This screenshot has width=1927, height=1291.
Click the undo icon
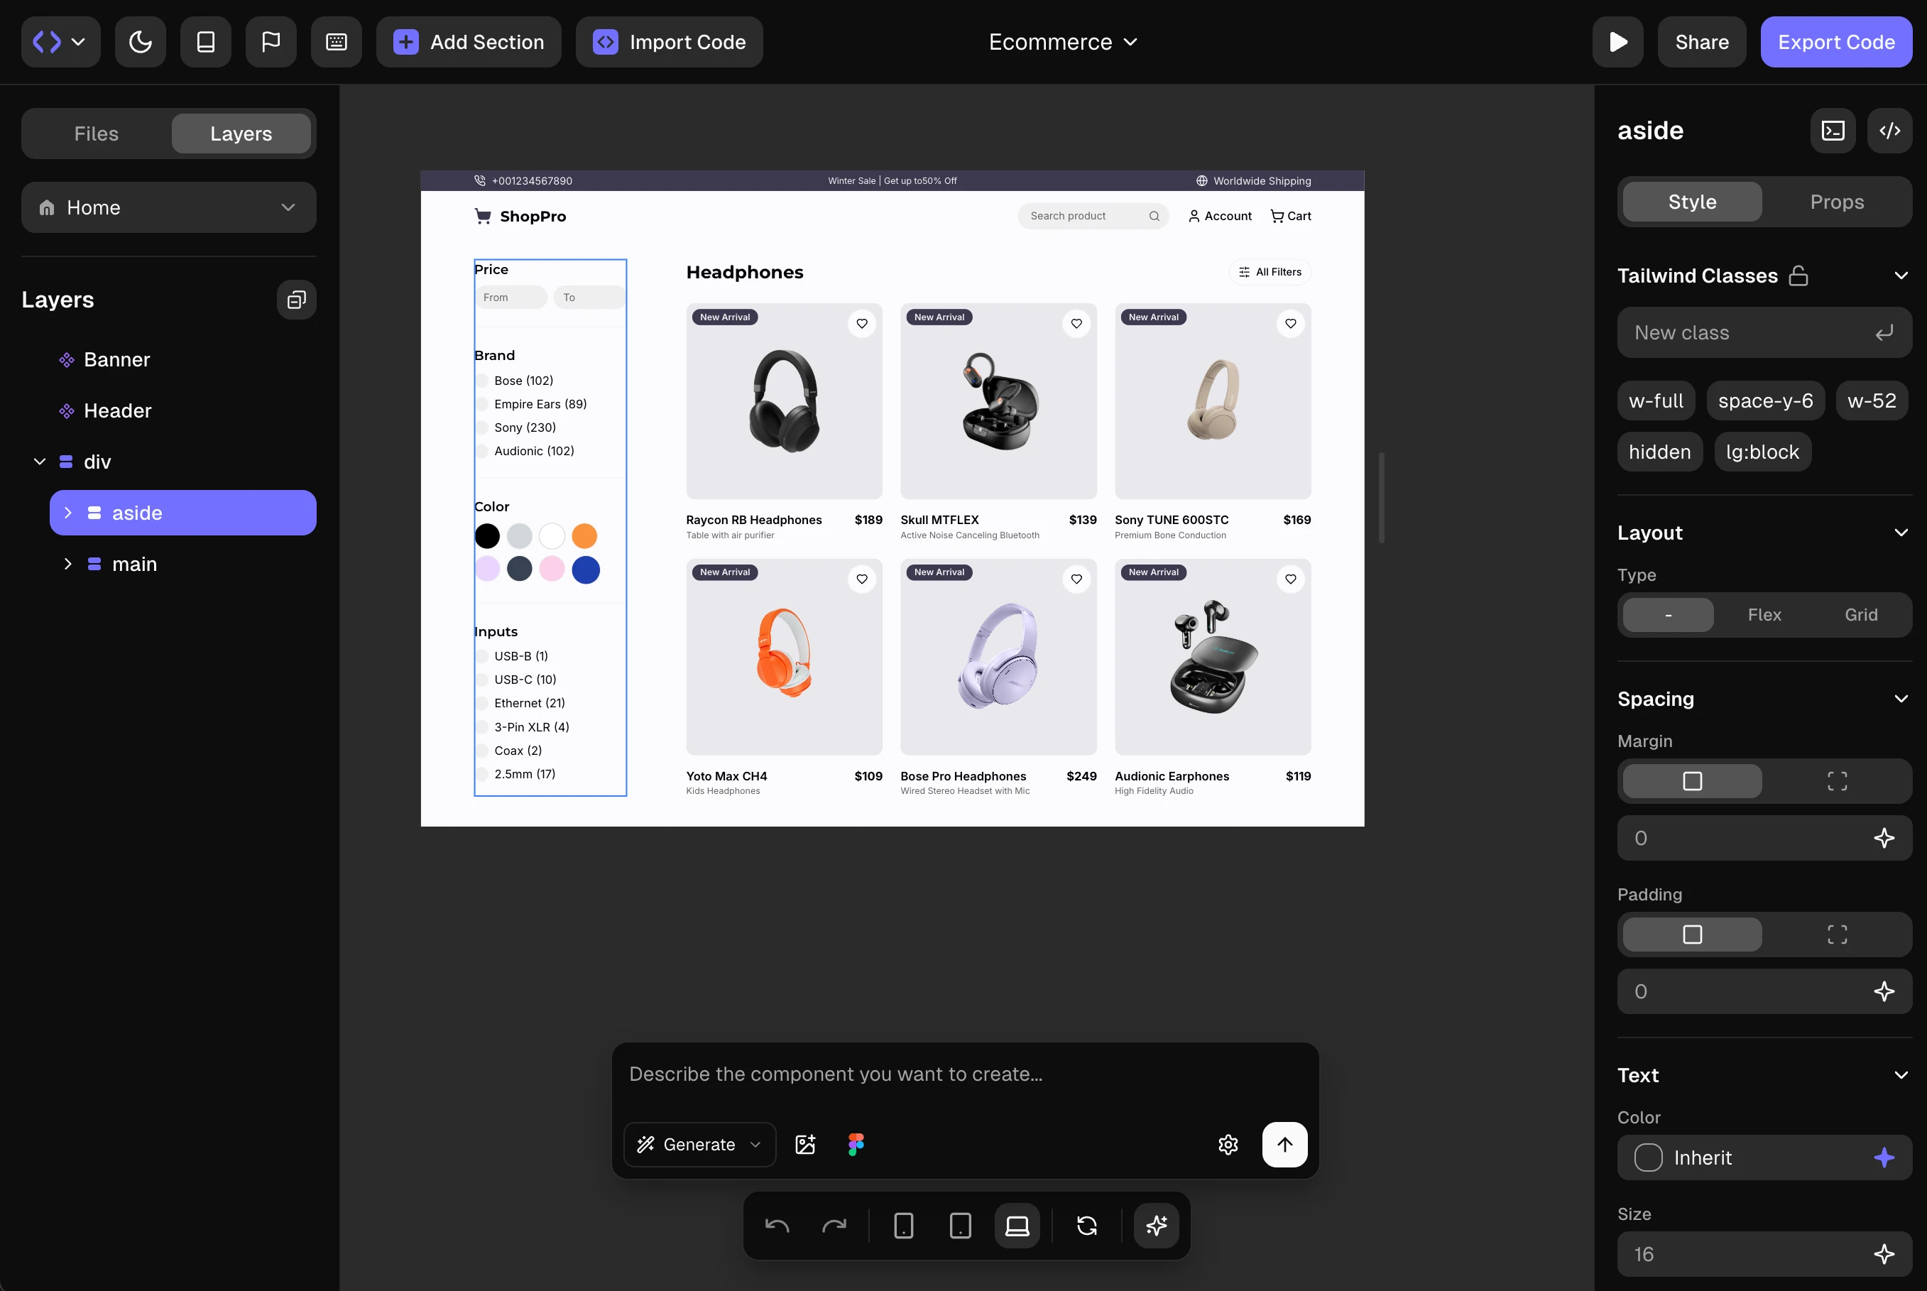(x=777, y=1226)
